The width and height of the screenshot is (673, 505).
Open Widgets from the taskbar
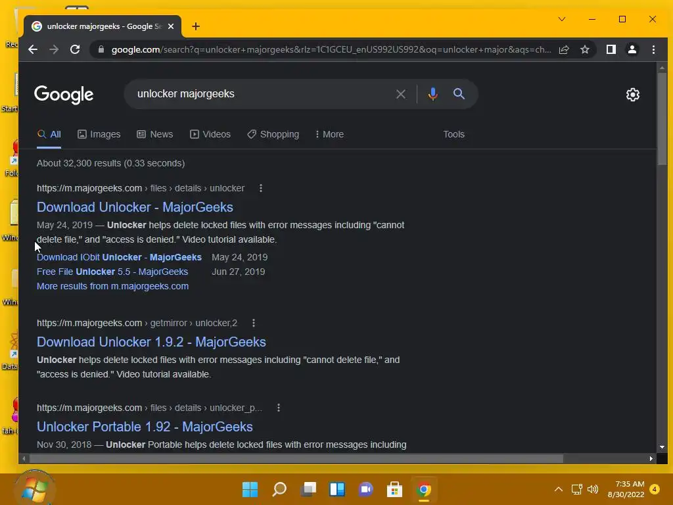337,489
